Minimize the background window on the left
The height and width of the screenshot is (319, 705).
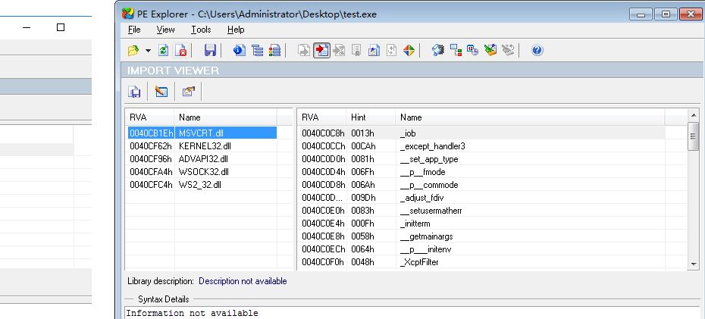coord(27,27)
